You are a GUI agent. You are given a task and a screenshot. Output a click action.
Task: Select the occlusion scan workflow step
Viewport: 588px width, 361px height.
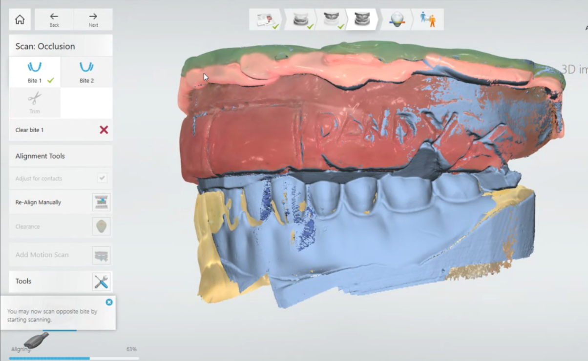362,20
